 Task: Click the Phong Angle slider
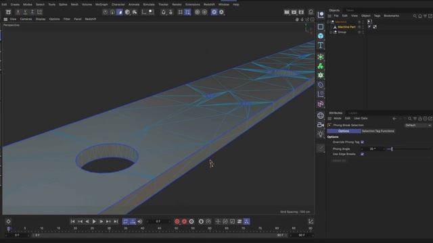coord(409,149)
